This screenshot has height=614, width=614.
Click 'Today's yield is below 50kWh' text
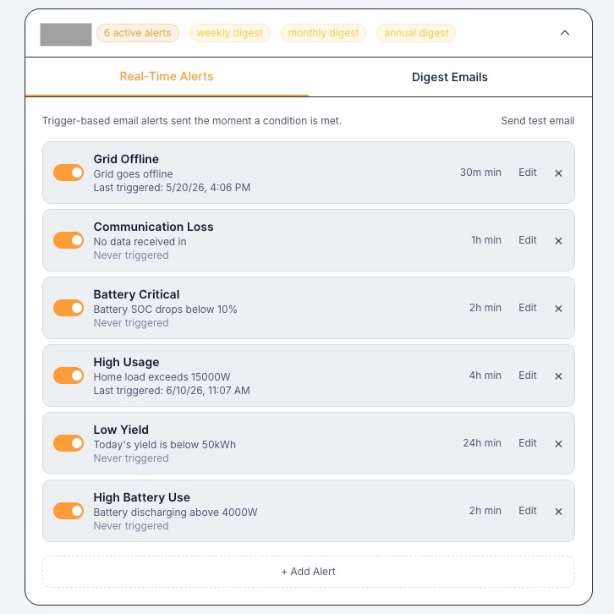click(164, 445)
